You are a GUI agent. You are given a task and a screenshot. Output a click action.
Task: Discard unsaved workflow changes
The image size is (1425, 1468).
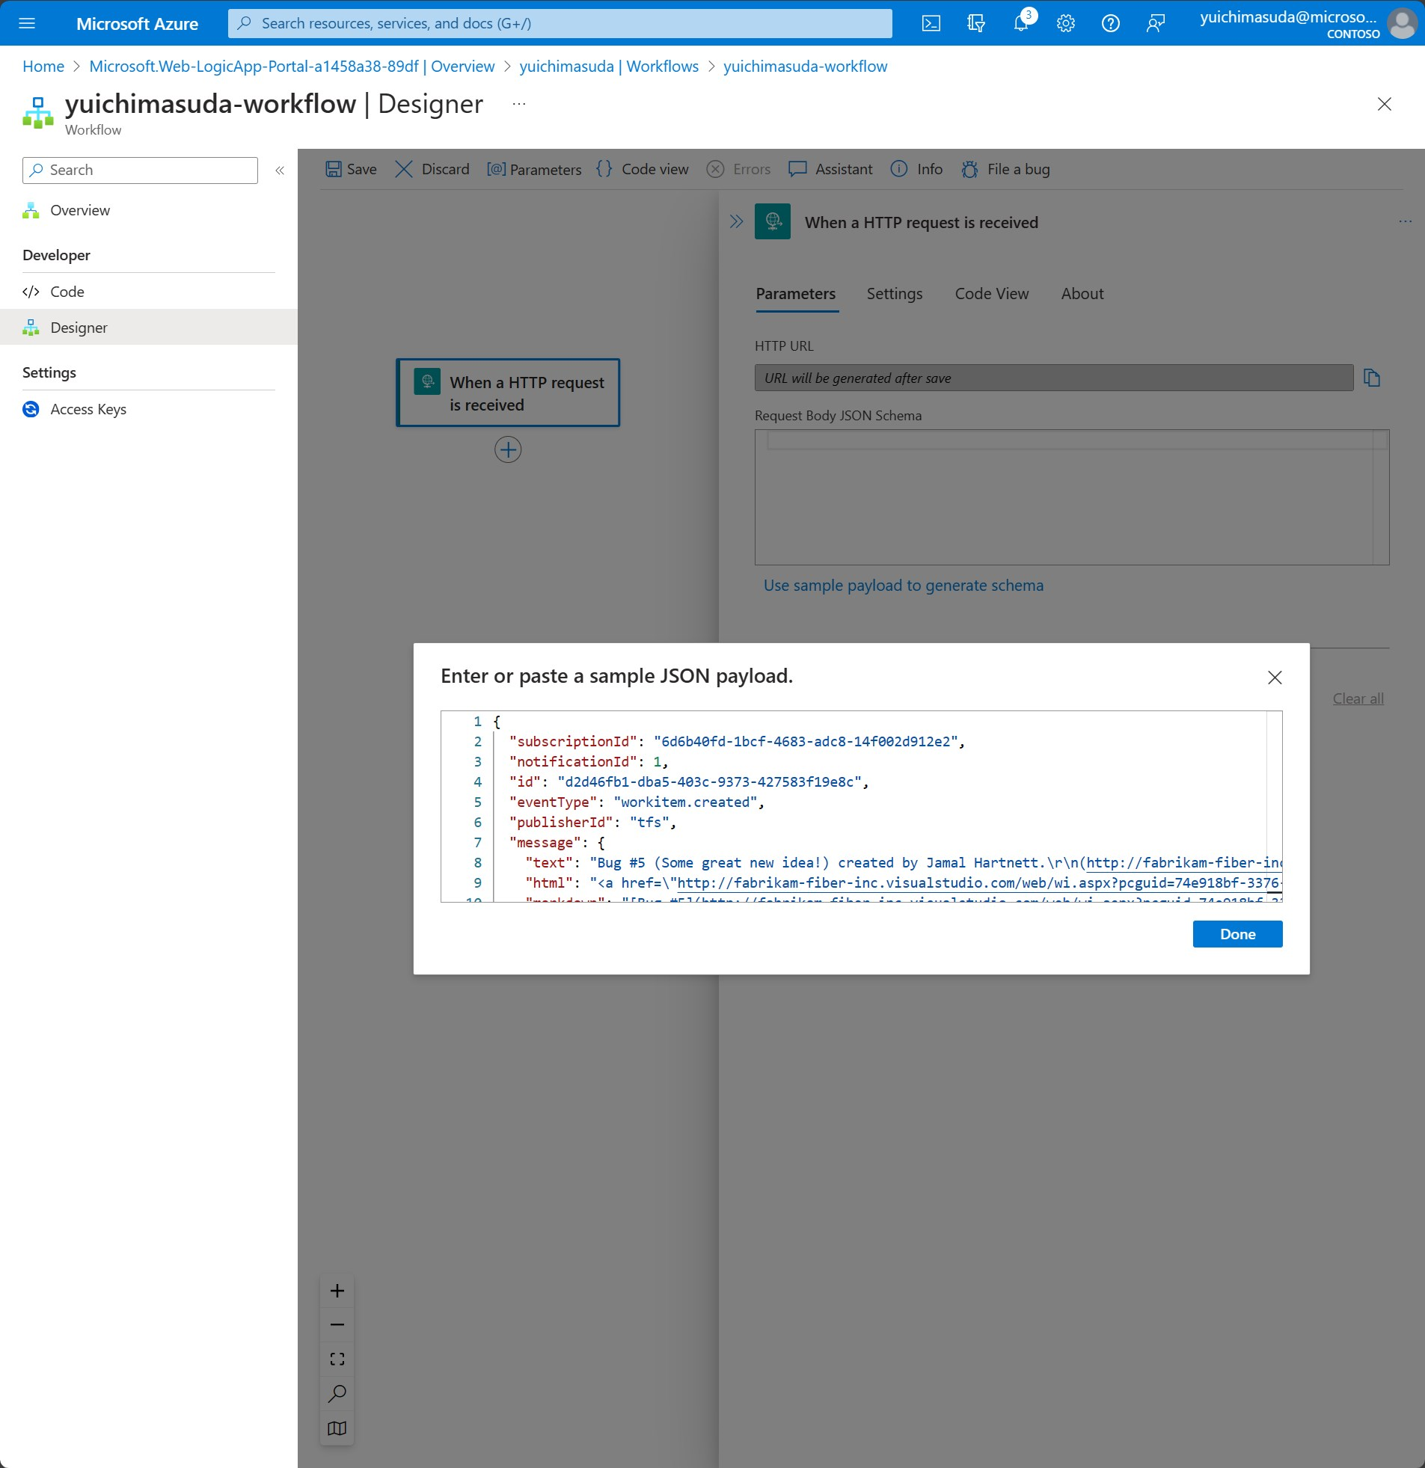pos(432,169)
